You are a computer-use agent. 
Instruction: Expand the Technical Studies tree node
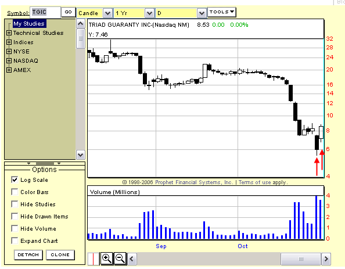pyautogui.click(x=9, y=33)
